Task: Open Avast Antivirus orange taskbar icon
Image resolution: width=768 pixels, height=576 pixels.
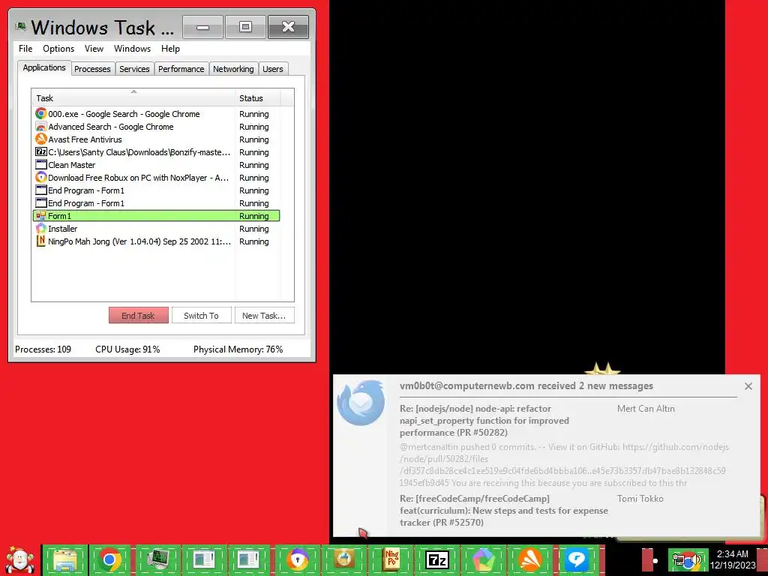Action: coord(530,559)
